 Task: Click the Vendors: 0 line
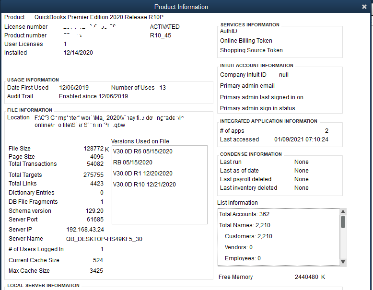tap(239, 247)
